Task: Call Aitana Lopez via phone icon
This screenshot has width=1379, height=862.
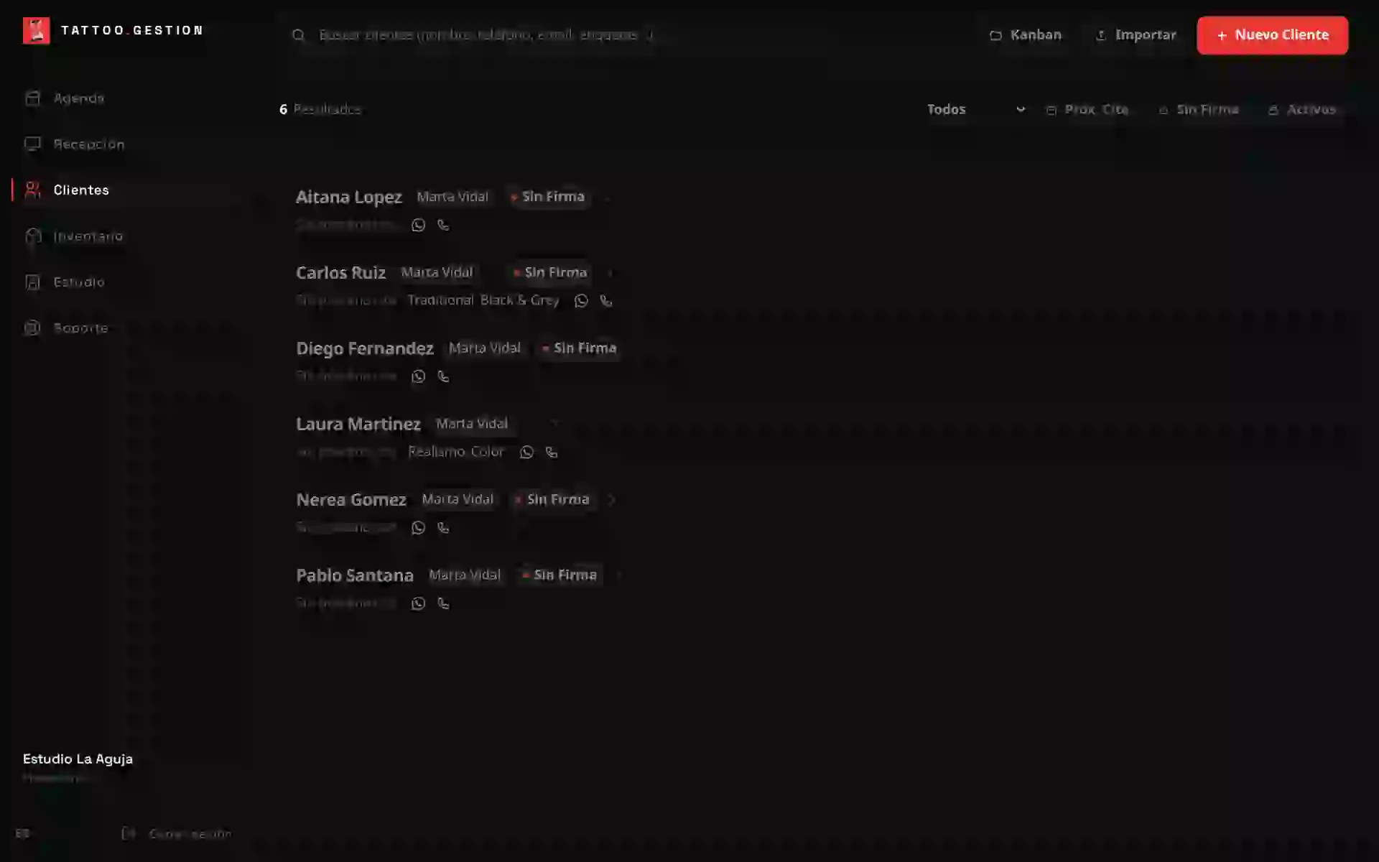Action: pyautogui.click(x=443, y=226)
